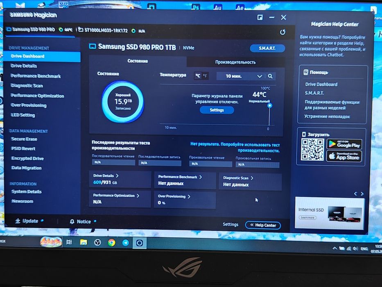Click the Google Play download badge
The width and height of the screenshot is (382, 287).
point(344,144)
